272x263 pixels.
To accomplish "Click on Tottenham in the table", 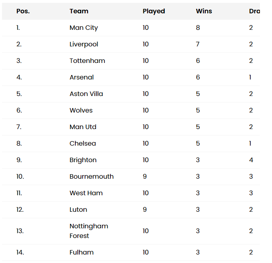I will click(87, 61).
